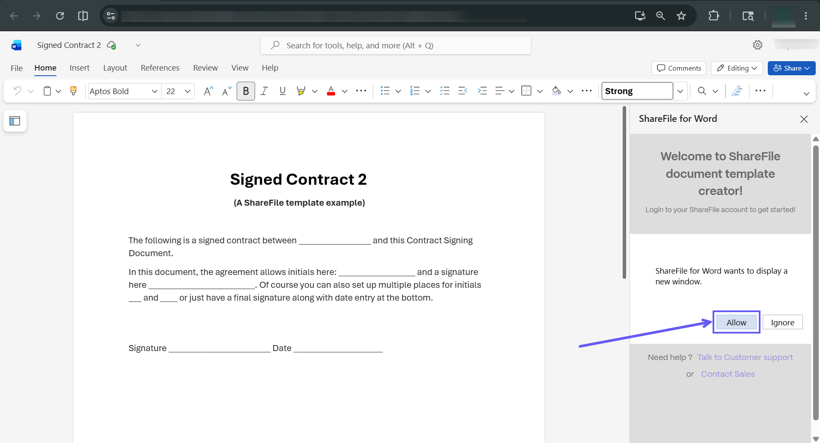This screenshot has width=820, height=443.
Task: Switch to the Insert tab
Action: 80,68
